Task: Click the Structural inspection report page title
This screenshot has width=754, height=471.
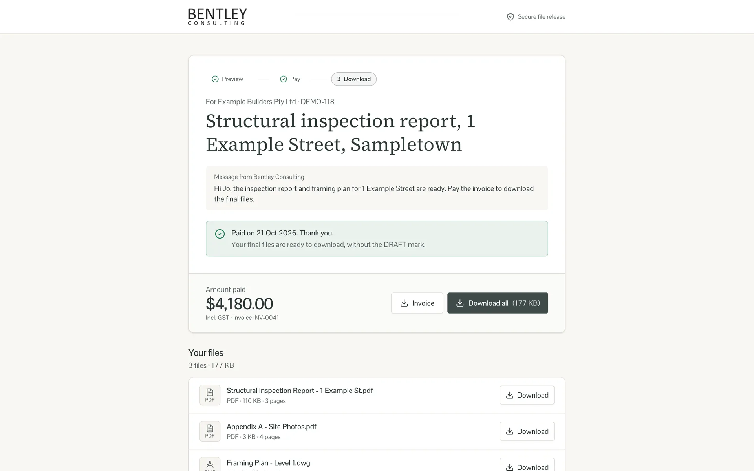Action: (x=340, y=133)
